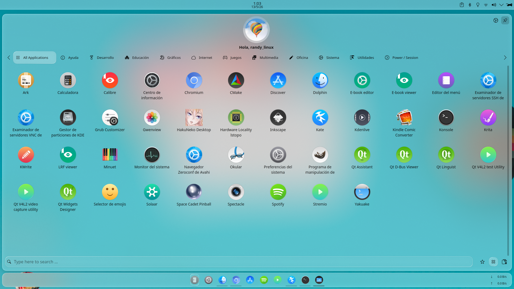
Task: Click the search applications field
Action: (x=239, y=262)
